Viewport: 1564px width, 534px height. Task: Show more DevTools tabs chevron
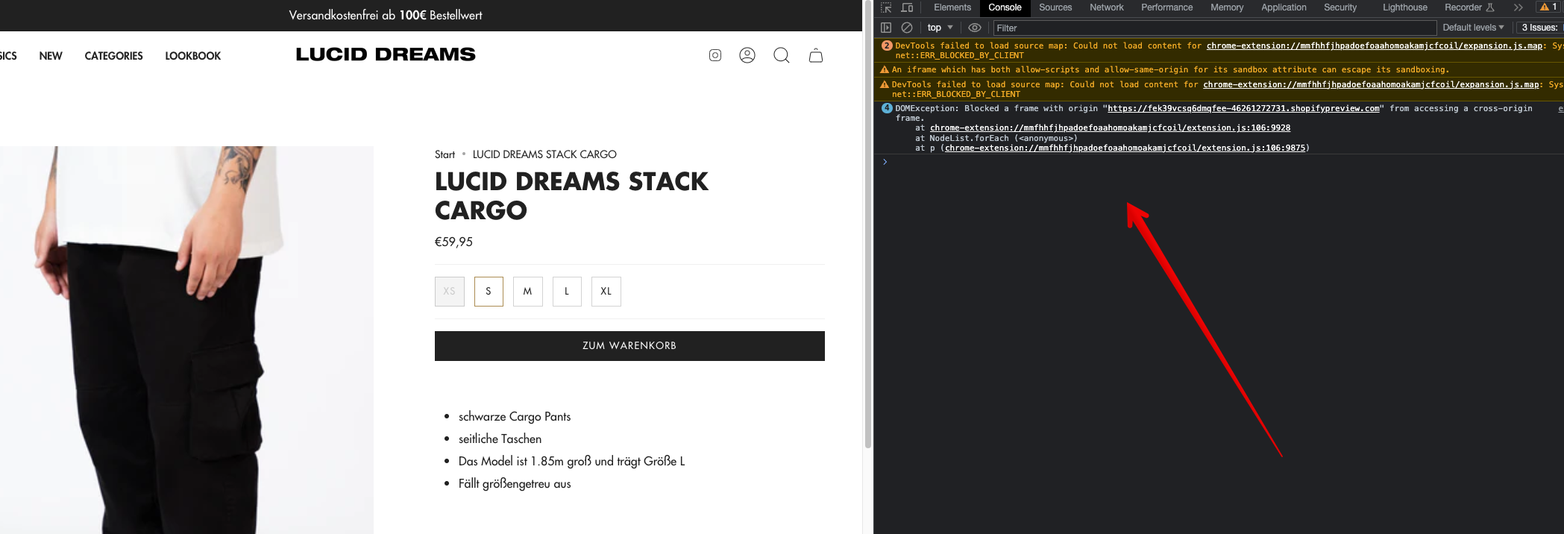(1518, 7)
